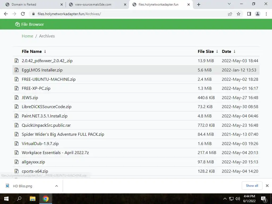Click archive icon beside LibreDiCKSSourceCode.zip
The image size is (272, 204).
pyautogui.click(x=16, y=107)
